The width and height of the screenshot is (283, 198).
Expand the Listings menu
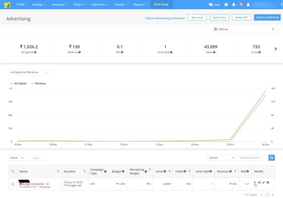[x=39, y=4]
